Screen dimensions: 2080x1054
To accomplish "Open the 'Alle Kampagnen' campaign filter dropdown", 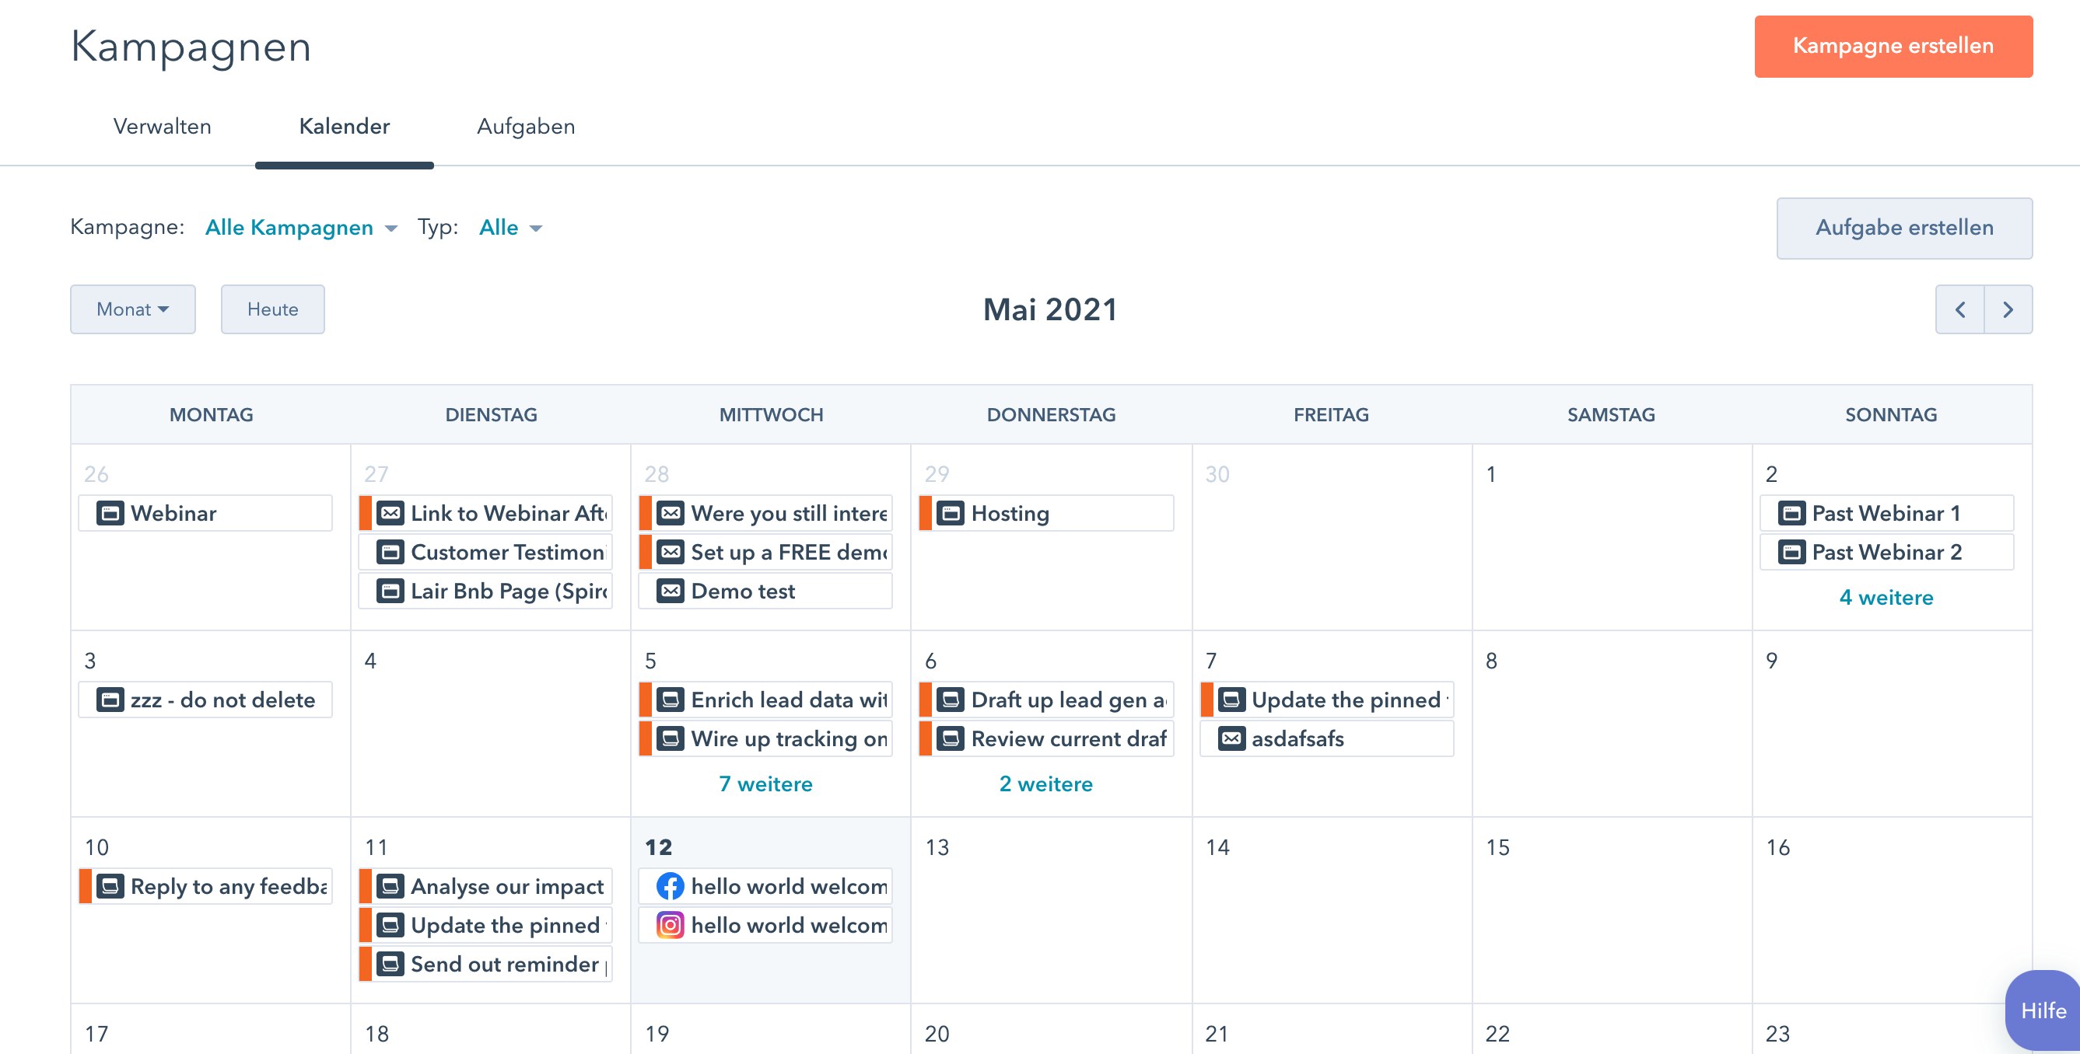I will click(300, 228).
